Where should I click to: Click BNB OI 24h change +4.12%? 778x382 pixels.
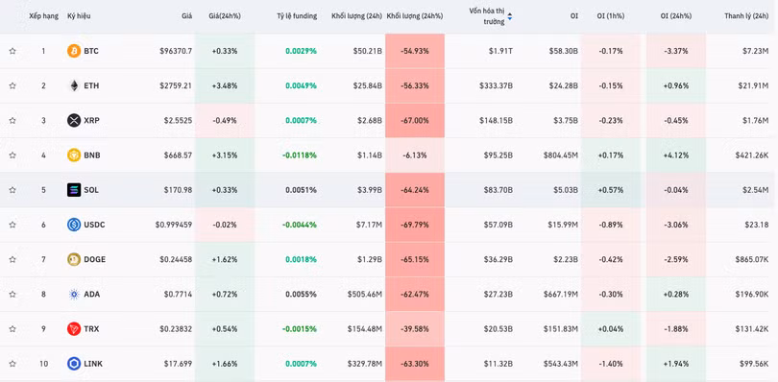coord(676,155)
